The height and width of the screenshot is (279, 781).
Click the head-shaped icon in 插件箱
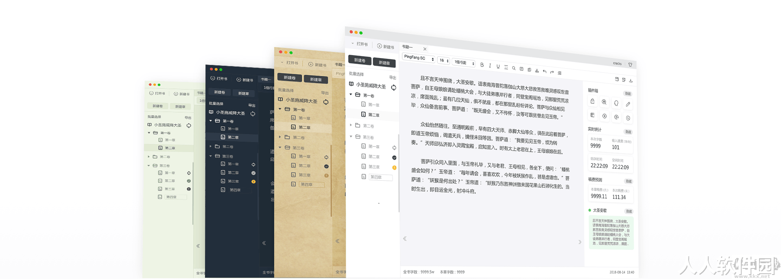616,104
